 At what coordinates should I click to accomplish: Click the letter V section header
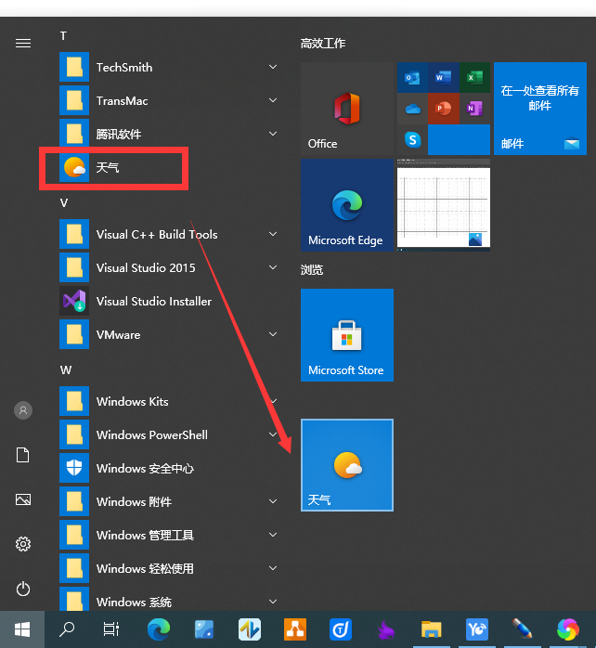(x=64, y=202)
